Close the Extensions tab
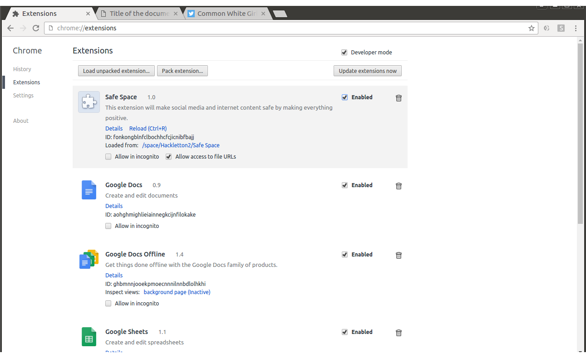This screenshot has width=586, height=358. click(x=88, y=14)
